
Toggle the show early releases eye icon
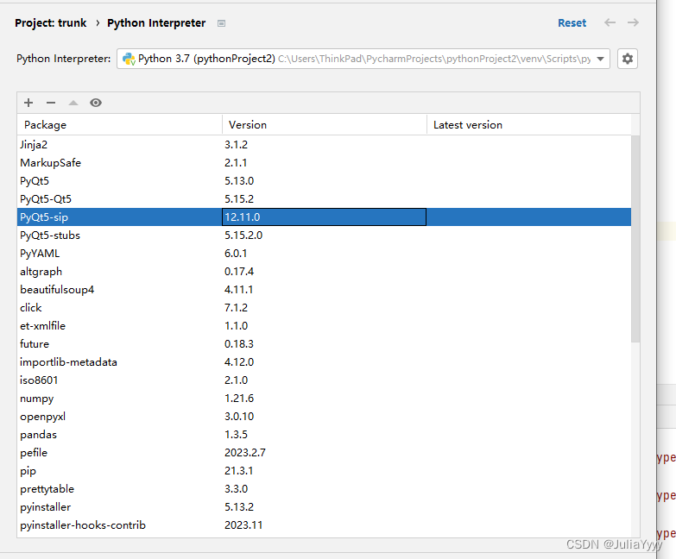[x=96, y=103]
